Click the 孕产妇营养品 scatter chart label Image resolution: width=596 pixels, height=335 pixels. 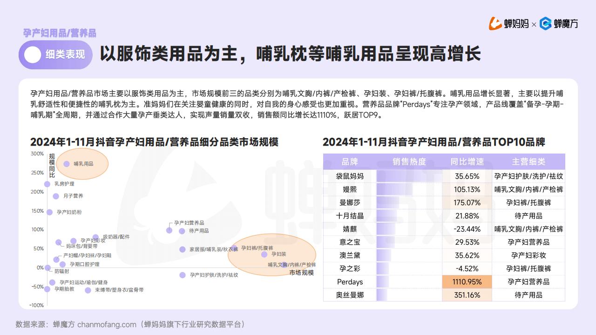coord(189,223)
